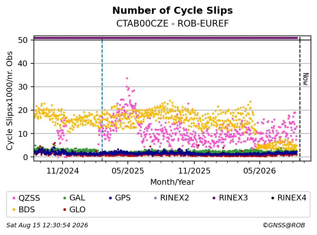Screen dimensions: 317x235
Task: Click the RINEX3 purple legend marker
Action: (214, 198)
